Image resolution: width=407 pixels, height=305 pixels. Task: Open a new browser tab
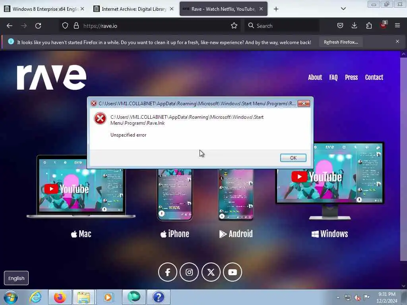(276, 9)
